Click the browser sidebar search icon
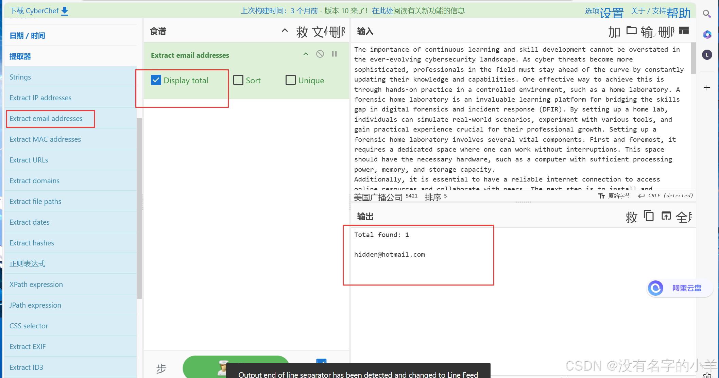Screen dimensions: 719x378 tap(707, 14)
